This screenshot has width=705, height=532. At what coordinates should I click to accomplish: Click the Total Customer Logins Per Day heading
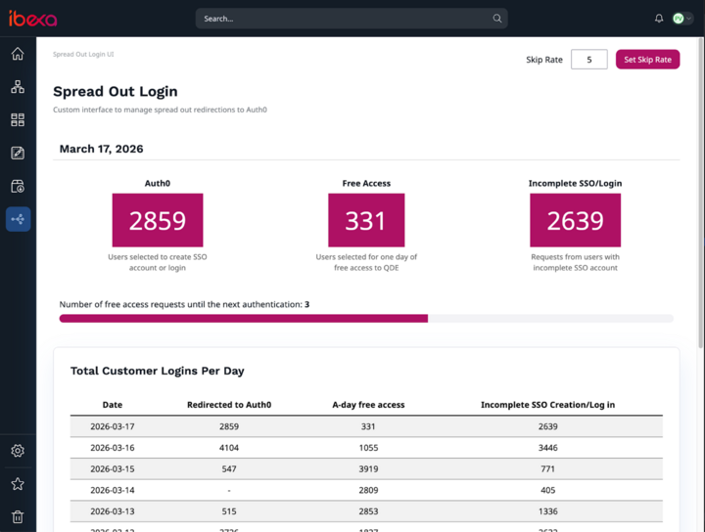point(158,371)
